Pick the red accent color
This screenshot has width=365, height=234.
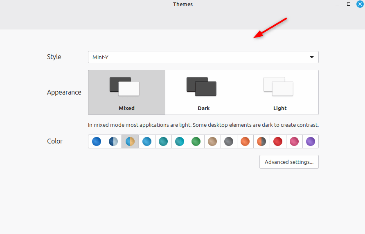278,141
